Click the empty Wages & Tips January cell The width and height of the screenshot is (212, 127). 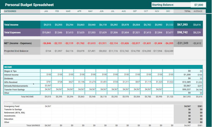(x=46, y=71)
